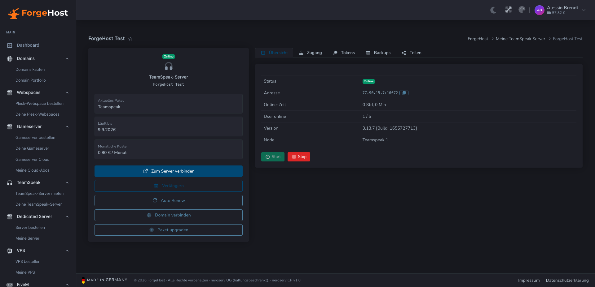Click the Domains globe icon
Viewport: 595px width, 287px height.
click(10, 59)
